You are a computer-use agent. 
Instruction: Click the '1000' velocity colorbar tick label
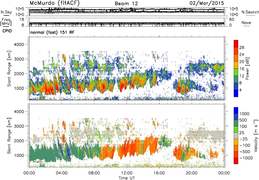point(244,114)
